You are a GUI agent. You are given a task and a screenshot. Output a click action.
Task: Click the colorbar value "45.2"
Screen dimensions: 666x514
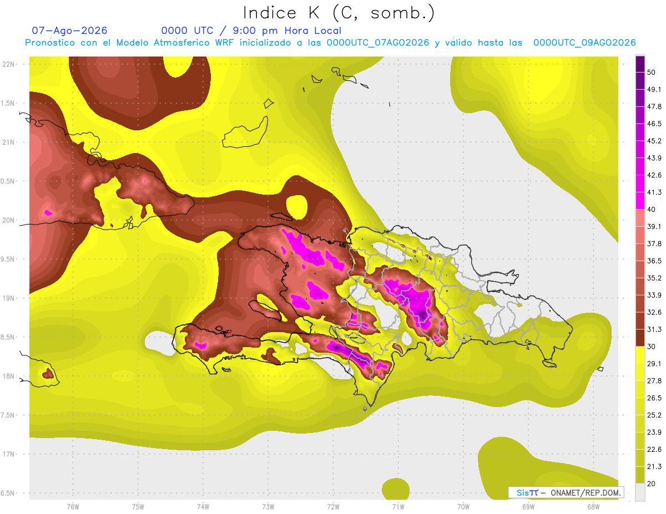click(x=654, y=141)
